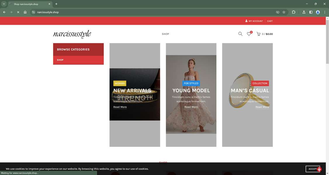
Task: View site information icon in address bar
Action: tap(33, 12)
